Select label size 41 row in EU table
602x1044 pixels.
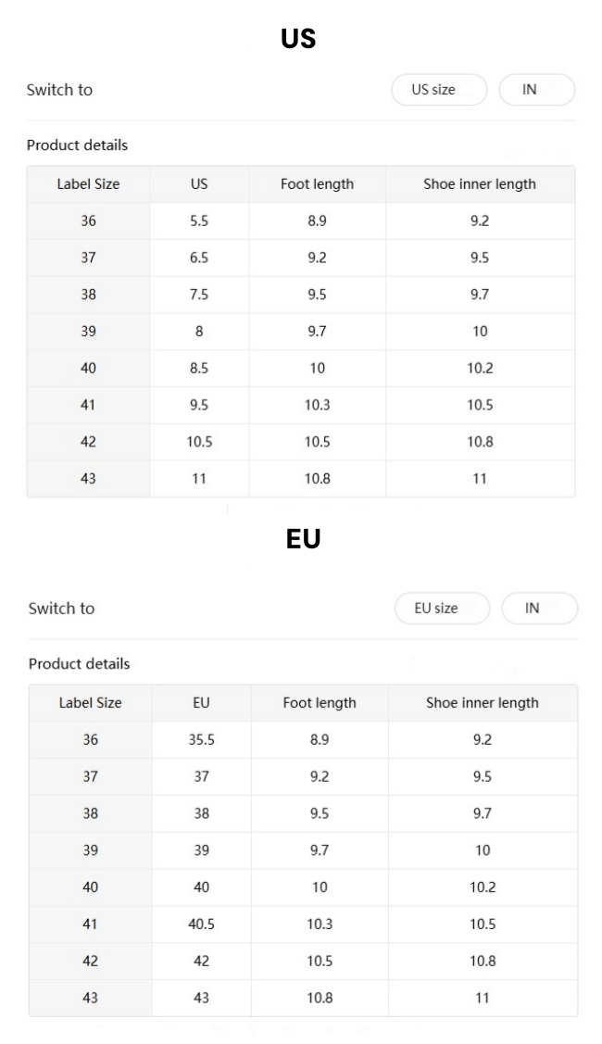click(303, 925)
